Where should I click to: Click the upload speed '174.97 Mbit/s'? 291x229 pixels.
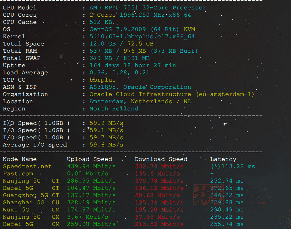[91, 210]
